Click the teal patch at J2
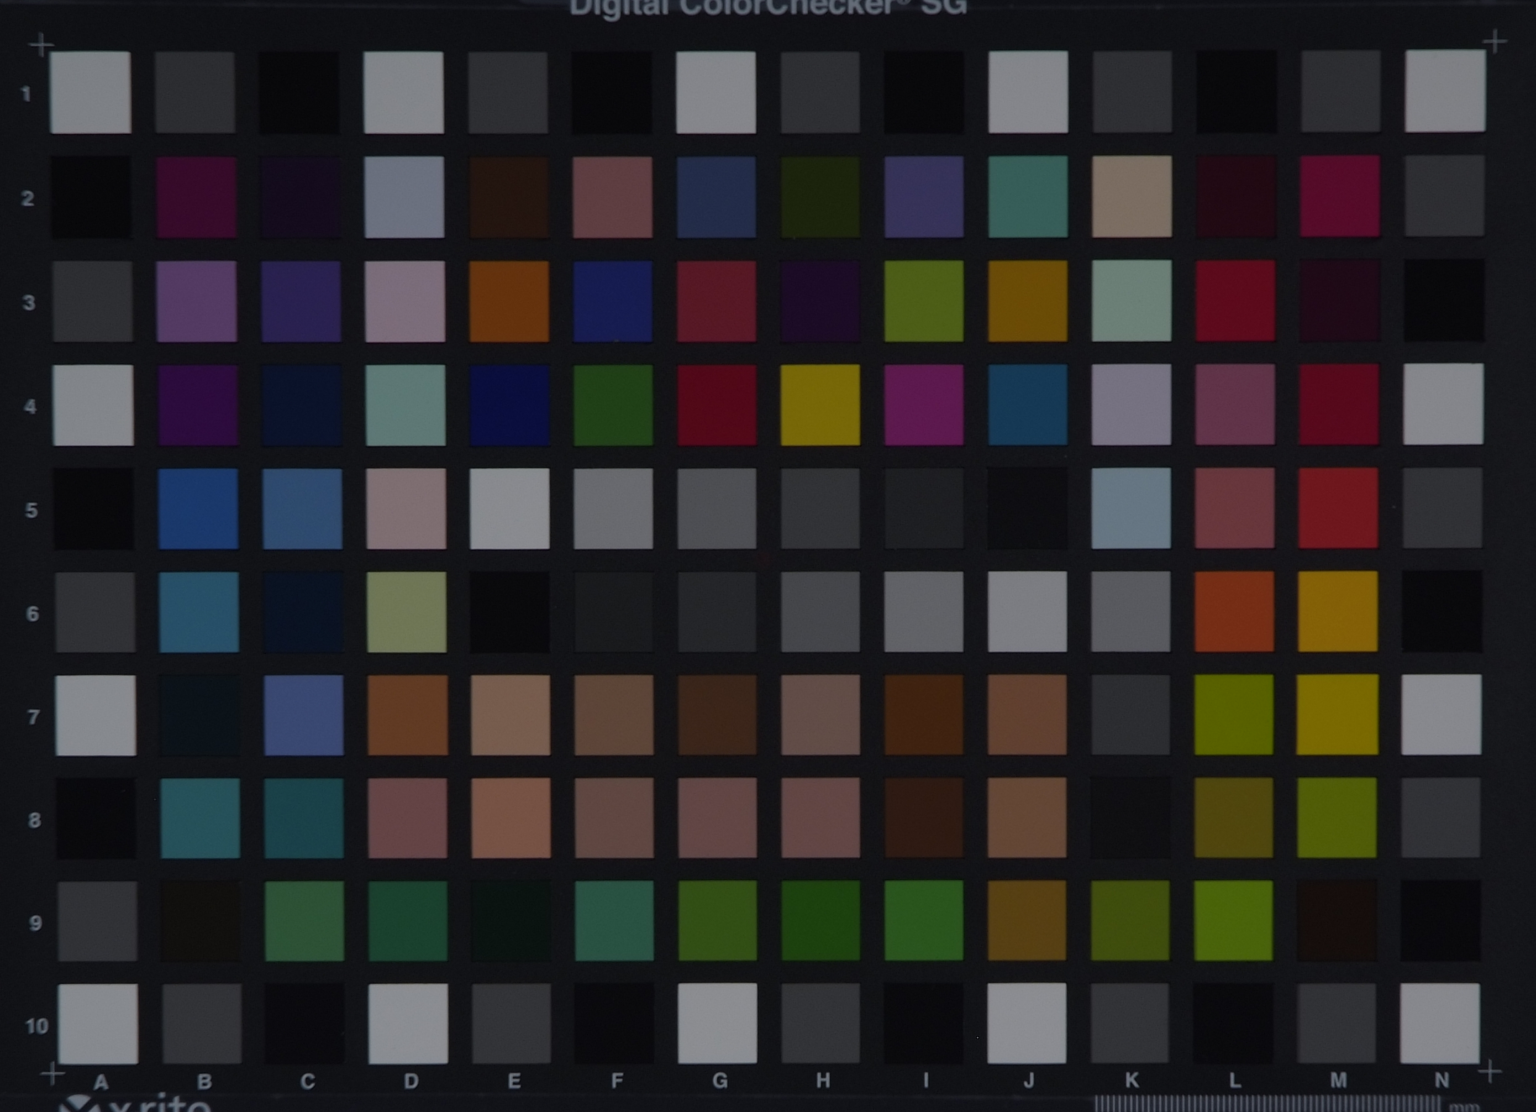The height and width of the screenshot is (1112, 1536). (x=1027, y=197)
